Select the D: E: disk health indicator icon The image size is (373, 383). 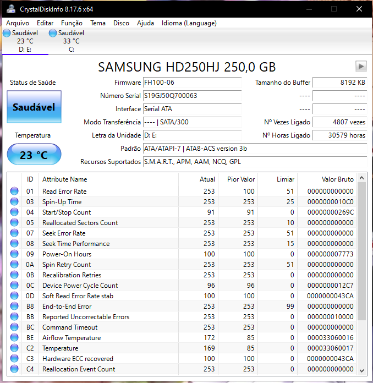(7, 33)
